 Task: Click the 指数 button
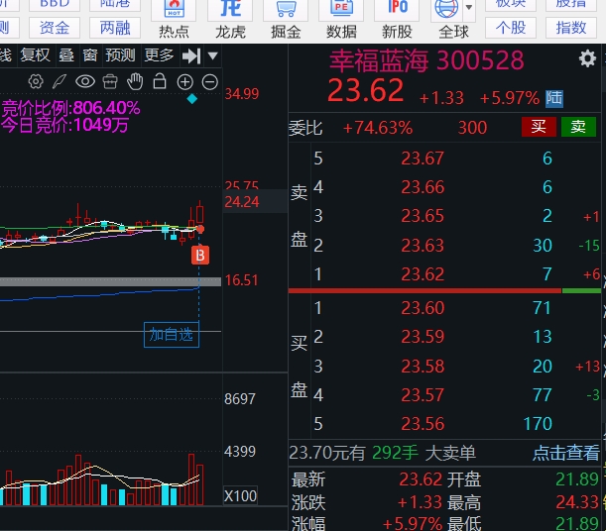point(571,28)
